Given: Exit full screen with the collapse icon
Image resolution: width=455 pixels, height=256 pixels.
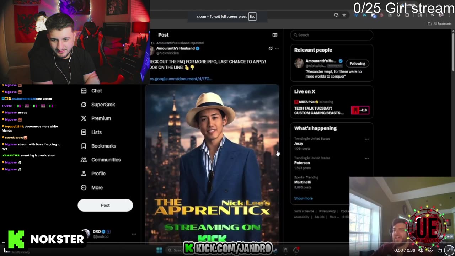Looking at the screenshot, I should point(449,250).
